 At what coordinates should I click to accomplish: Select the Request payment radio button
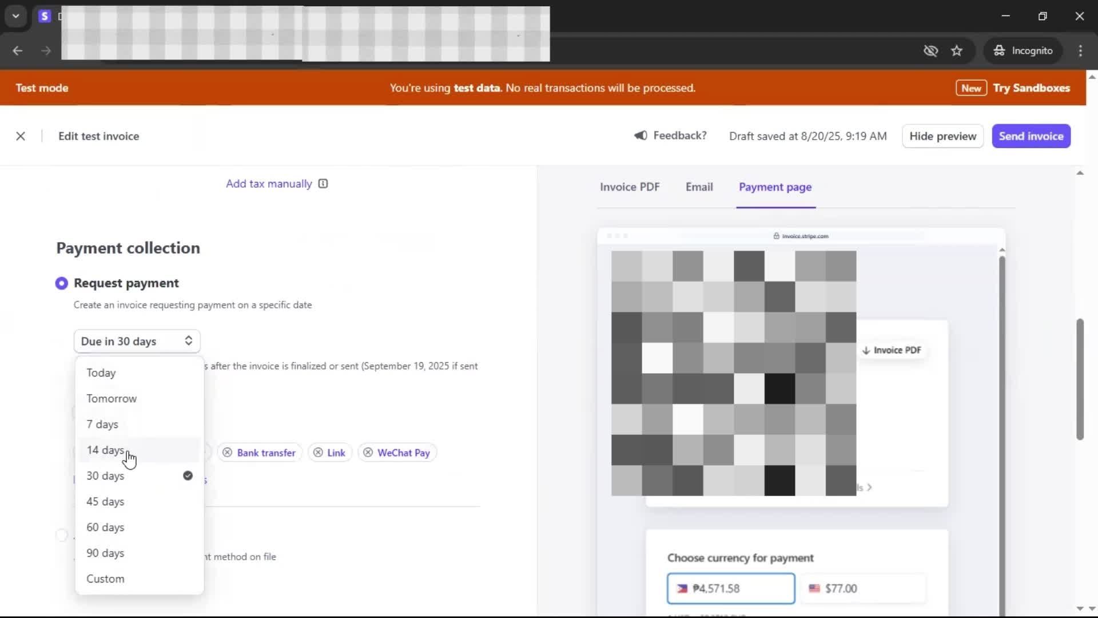click(62, 283)
